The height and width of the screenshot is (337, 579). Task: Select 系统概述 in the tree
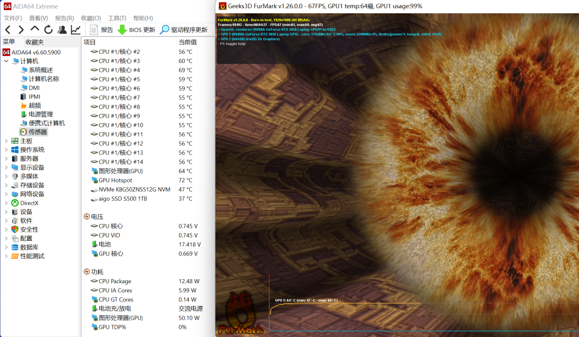point(37,70)
